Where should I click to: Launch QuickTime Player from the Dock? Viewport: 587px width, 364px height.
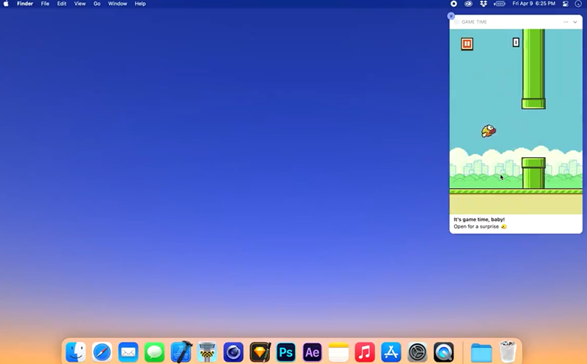[444, 352]
